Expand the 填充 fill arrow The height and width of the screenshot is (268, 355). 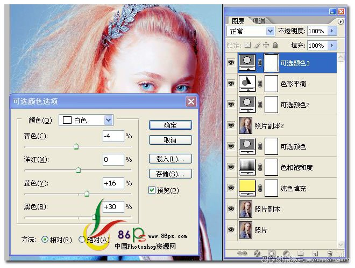[332, 46]
